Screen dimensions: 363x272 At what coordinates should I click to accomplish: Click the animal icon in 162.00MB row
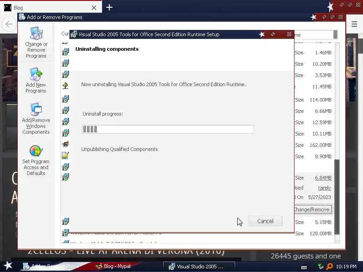coord(65,144)
